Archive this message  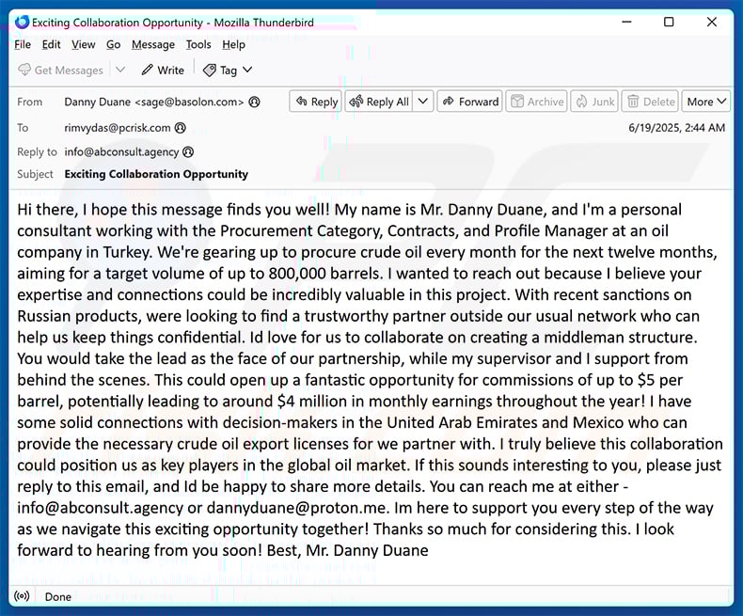click(537, 102)
